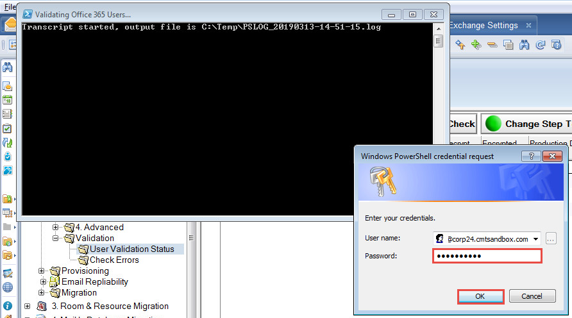Click the blue lock badge sidebar icon
The image size is (572, 318).
[x=7, y=156]
